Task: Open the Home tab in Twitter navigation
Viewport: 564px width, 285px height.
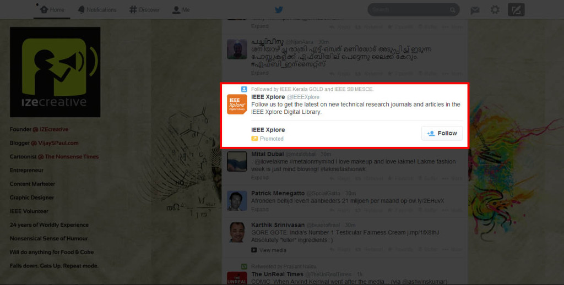Action: point(52,10)
